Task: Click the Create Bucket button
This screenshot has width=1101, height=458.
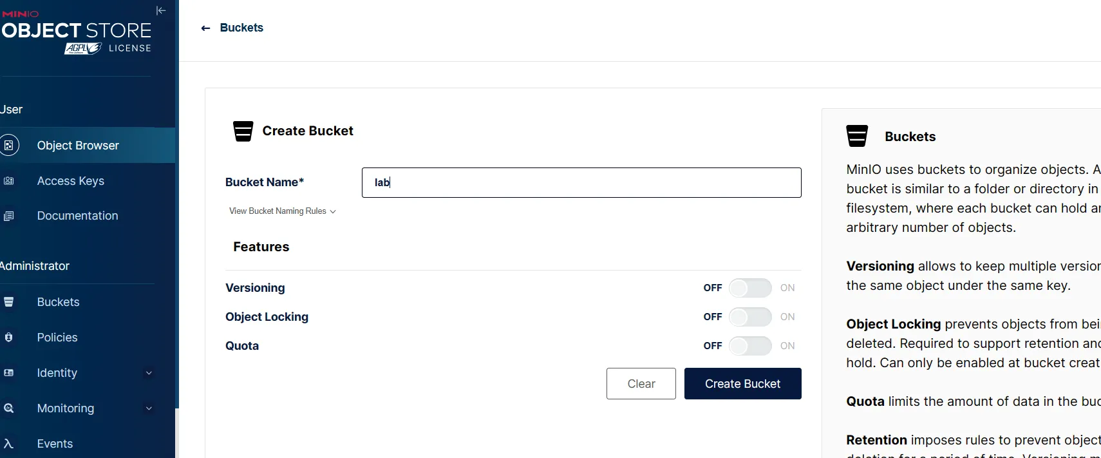Action: tap(743, 384)
